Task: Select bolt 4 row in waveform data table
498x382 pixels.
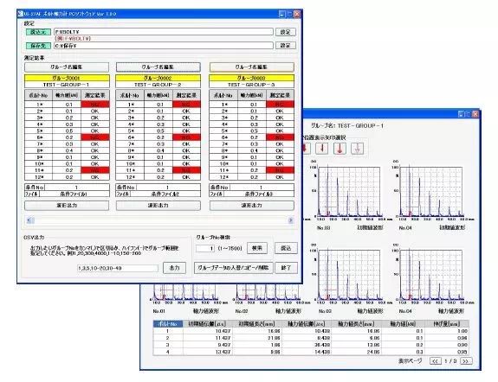Action: (x=311, y=352)
